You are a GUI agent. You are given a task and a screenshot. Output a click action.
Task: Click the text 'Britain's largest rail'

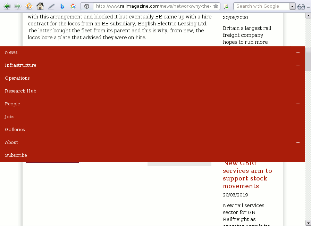pos(247,28)
